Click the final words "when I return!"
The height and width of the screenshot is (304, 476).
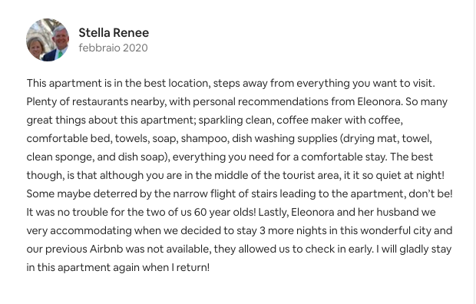click(x=176, y=268)
